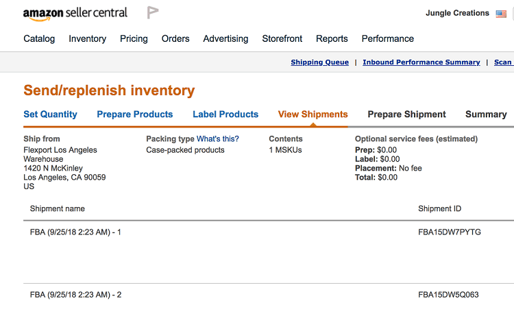Switch to the Prepare Shipment step

coord(406,114)
